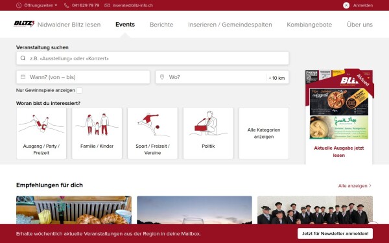Select the Familie / Kinder category

97,133
